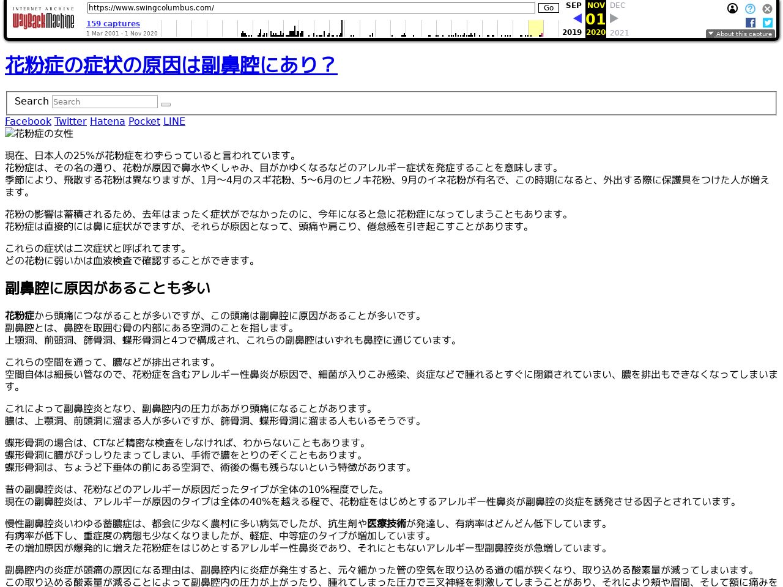Image resolution: width=783 pixels, height=587 pixels.
Task: Share capture on Facebook icon
Action: click(751, 23)
